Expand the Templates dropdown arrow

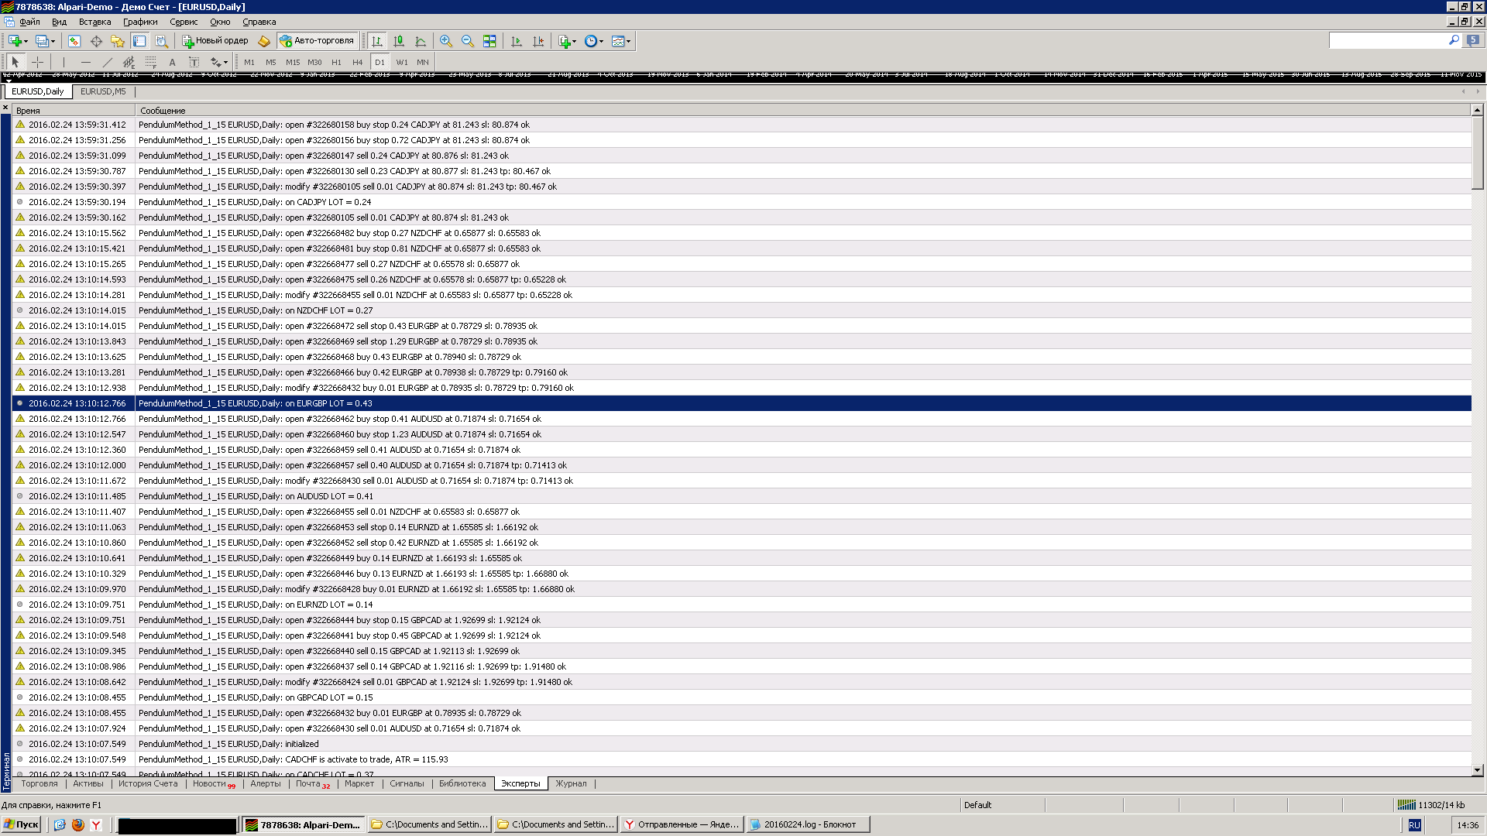click(628, 41)
